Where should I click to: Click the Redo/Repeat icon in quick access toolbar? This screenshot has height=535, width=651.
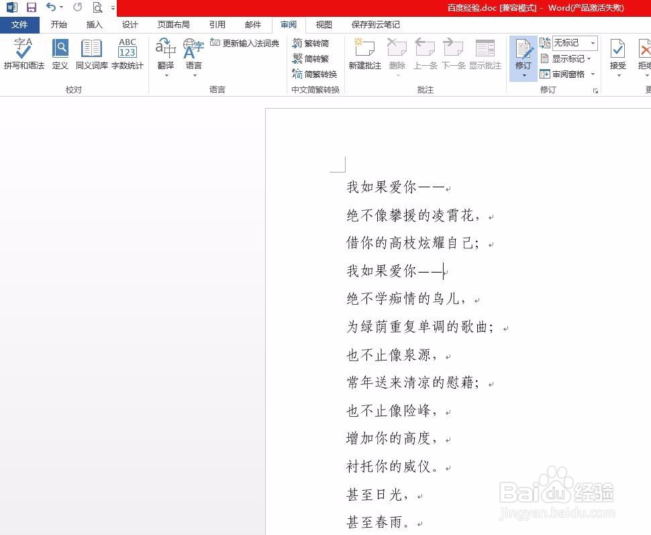78,7
